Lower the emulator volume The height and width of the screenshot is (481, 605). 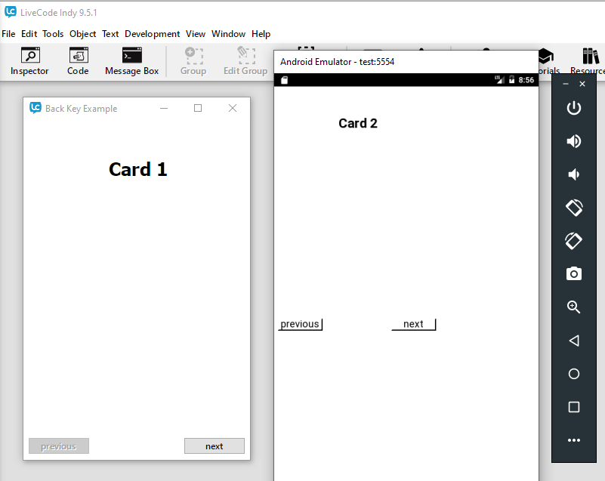[x=574, y=174]
